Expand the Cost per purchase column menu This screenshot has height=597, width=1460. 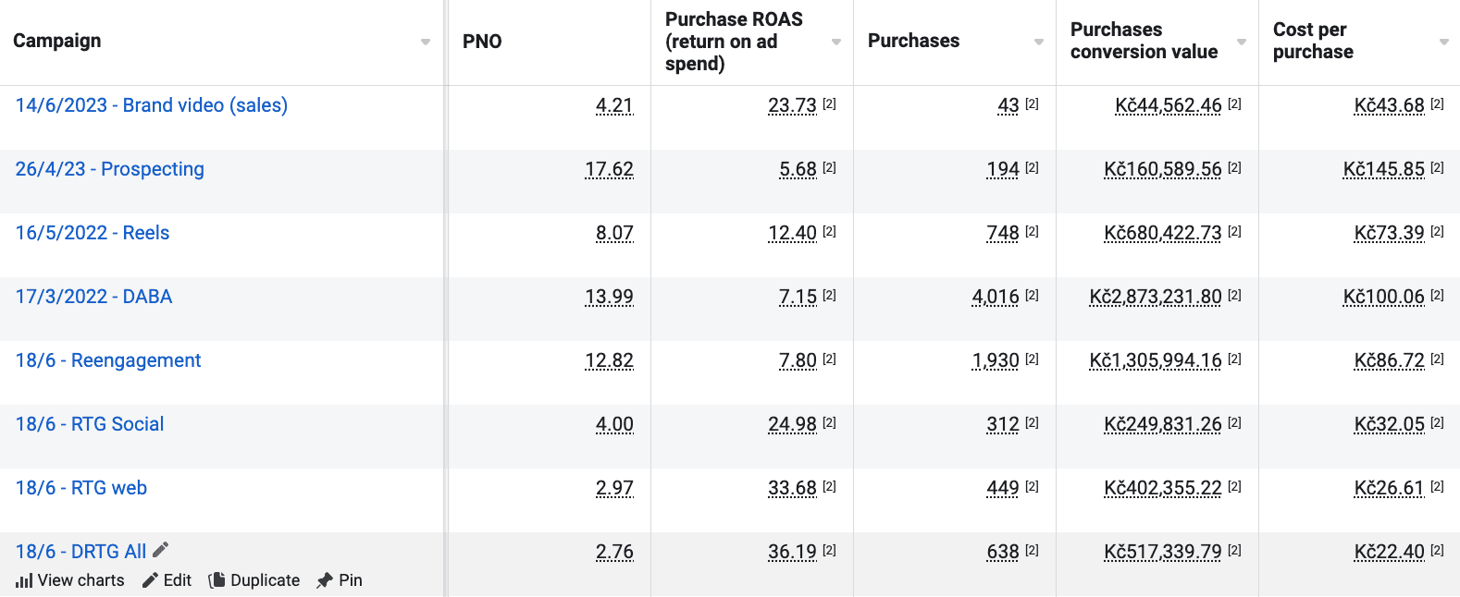[x=1444, y=42]
